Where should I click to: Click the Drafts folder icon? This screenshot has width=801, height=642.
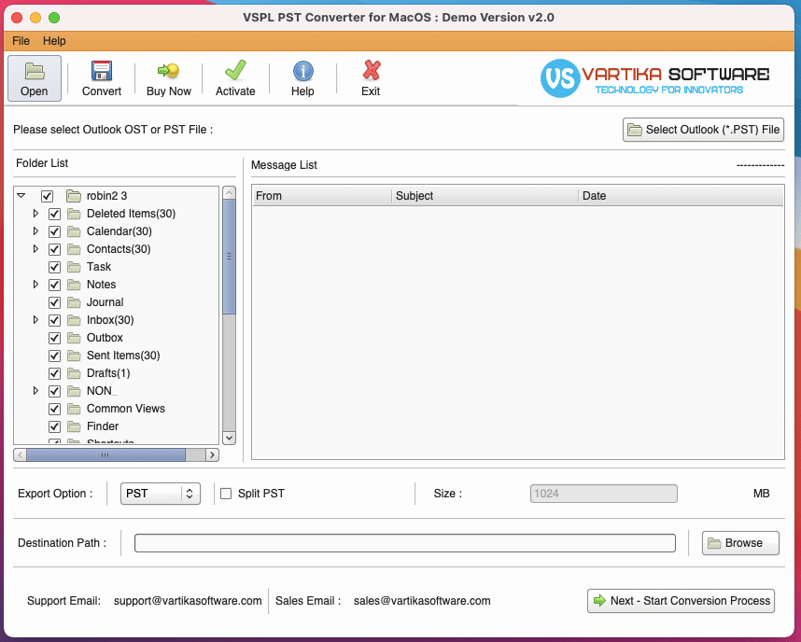(x=74, y=373)
